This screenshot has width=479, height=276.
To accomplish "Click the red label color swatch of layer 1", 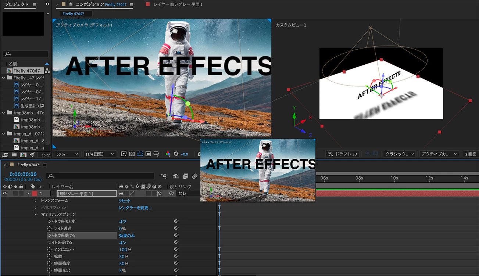I will point(35,193).
